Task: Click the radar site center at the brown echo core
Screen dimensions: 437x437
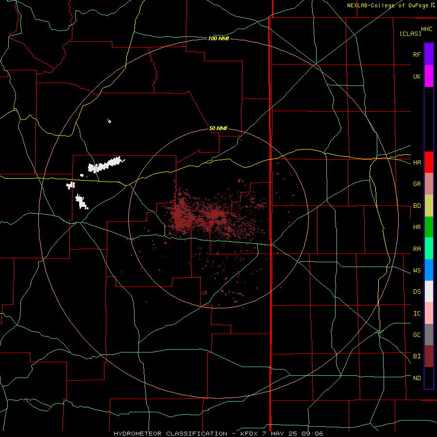Action: (219, 218)
